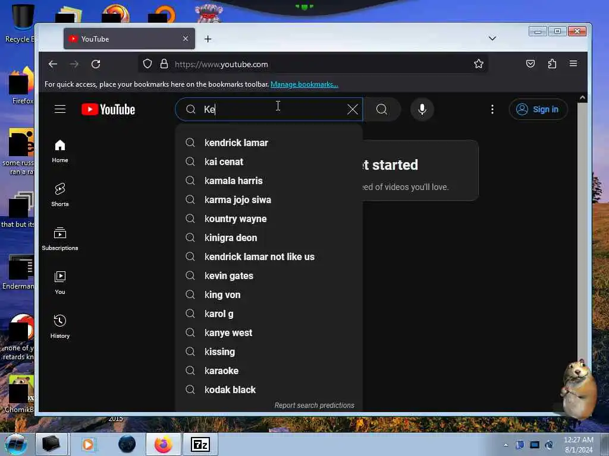The width and height of the screenshot is (609, 456).
Task: Open the Pocket save icon
Action: 530,64
